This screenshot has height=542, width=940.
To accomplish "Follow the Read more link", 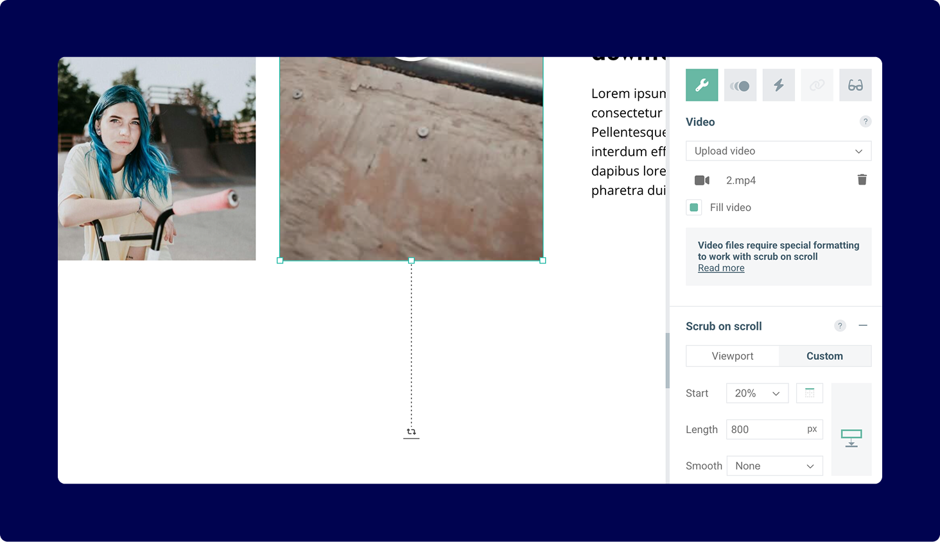I will coord(721,268).
